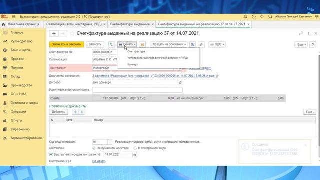Move payment row down arrow
The width and height of the screenshot is (320, 180).
tap(82, 112)
